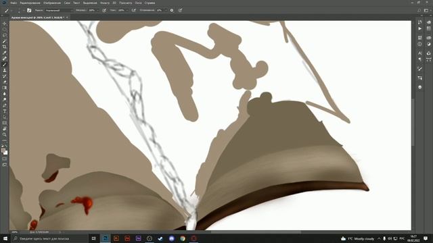Select the Rectangle shape tool
The image size is (433, 243).
tap(5, 123)
